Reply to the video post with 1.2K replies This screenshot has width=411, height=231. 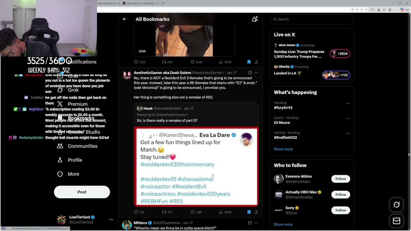[139, 62]
